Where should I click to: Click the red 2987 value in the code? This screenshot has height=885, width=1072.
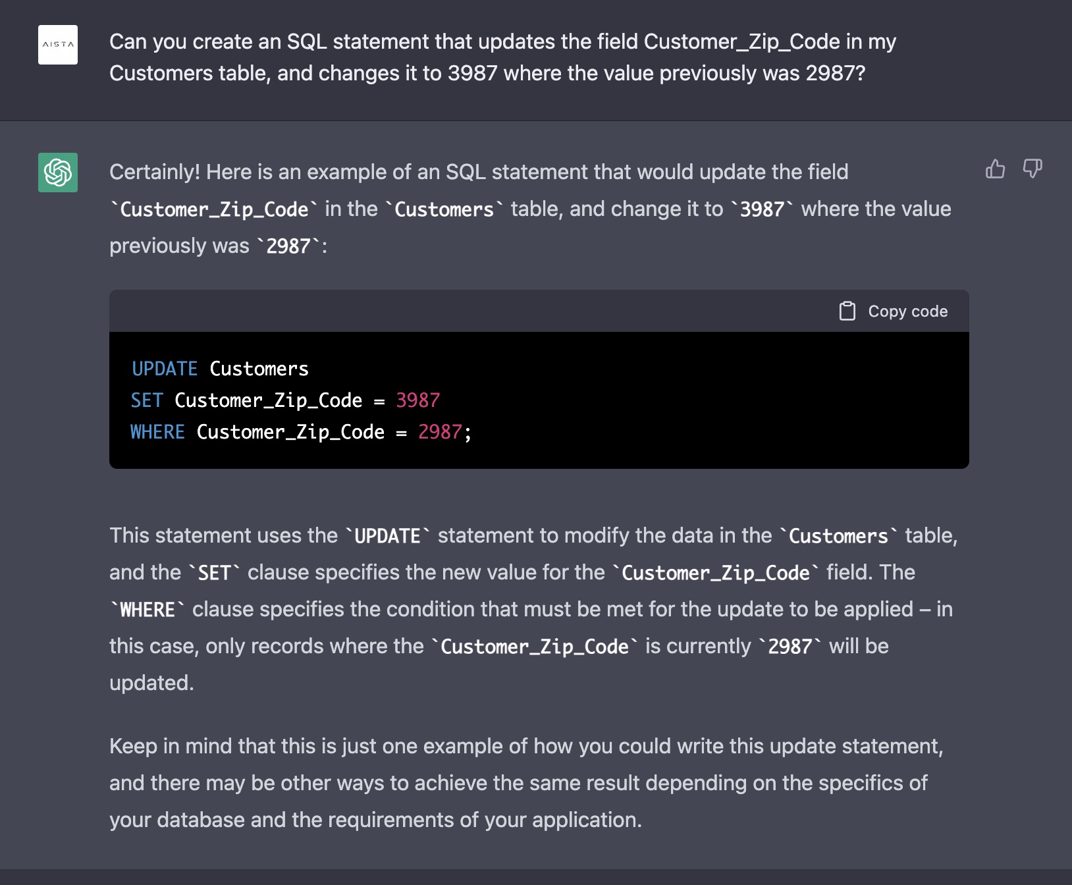coord(440,432)
